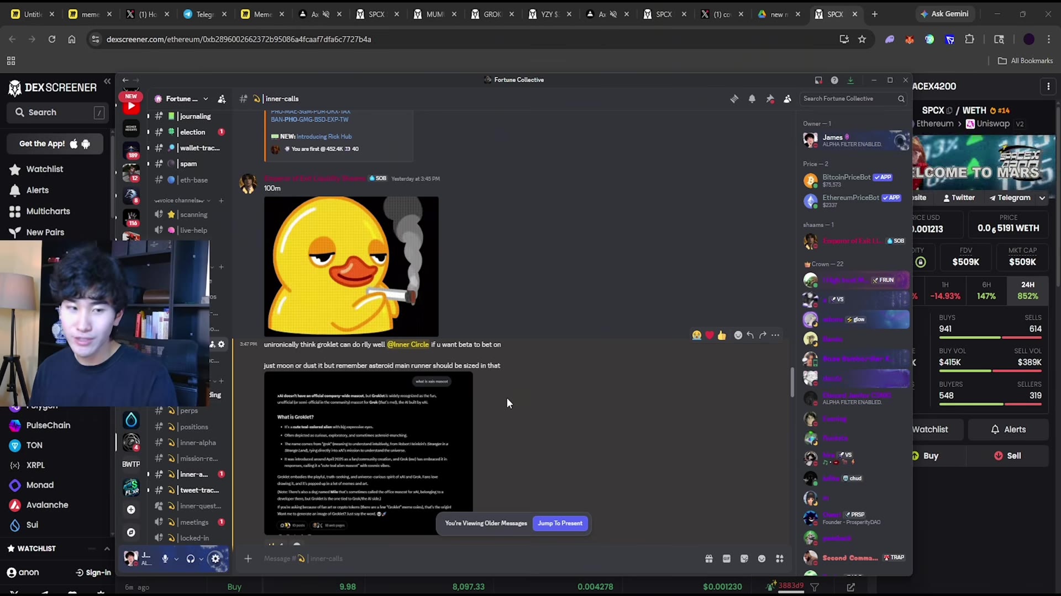Focus the Search Fortune Collective field
Screen dimensions: 1061x596
point(853,99)
